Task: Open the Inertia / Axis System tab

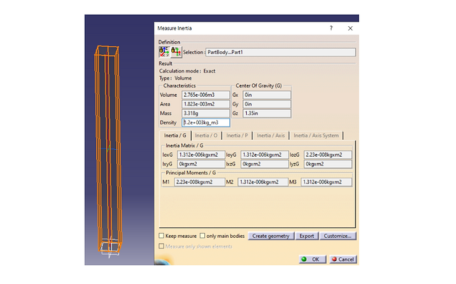Action: (316, 135)
